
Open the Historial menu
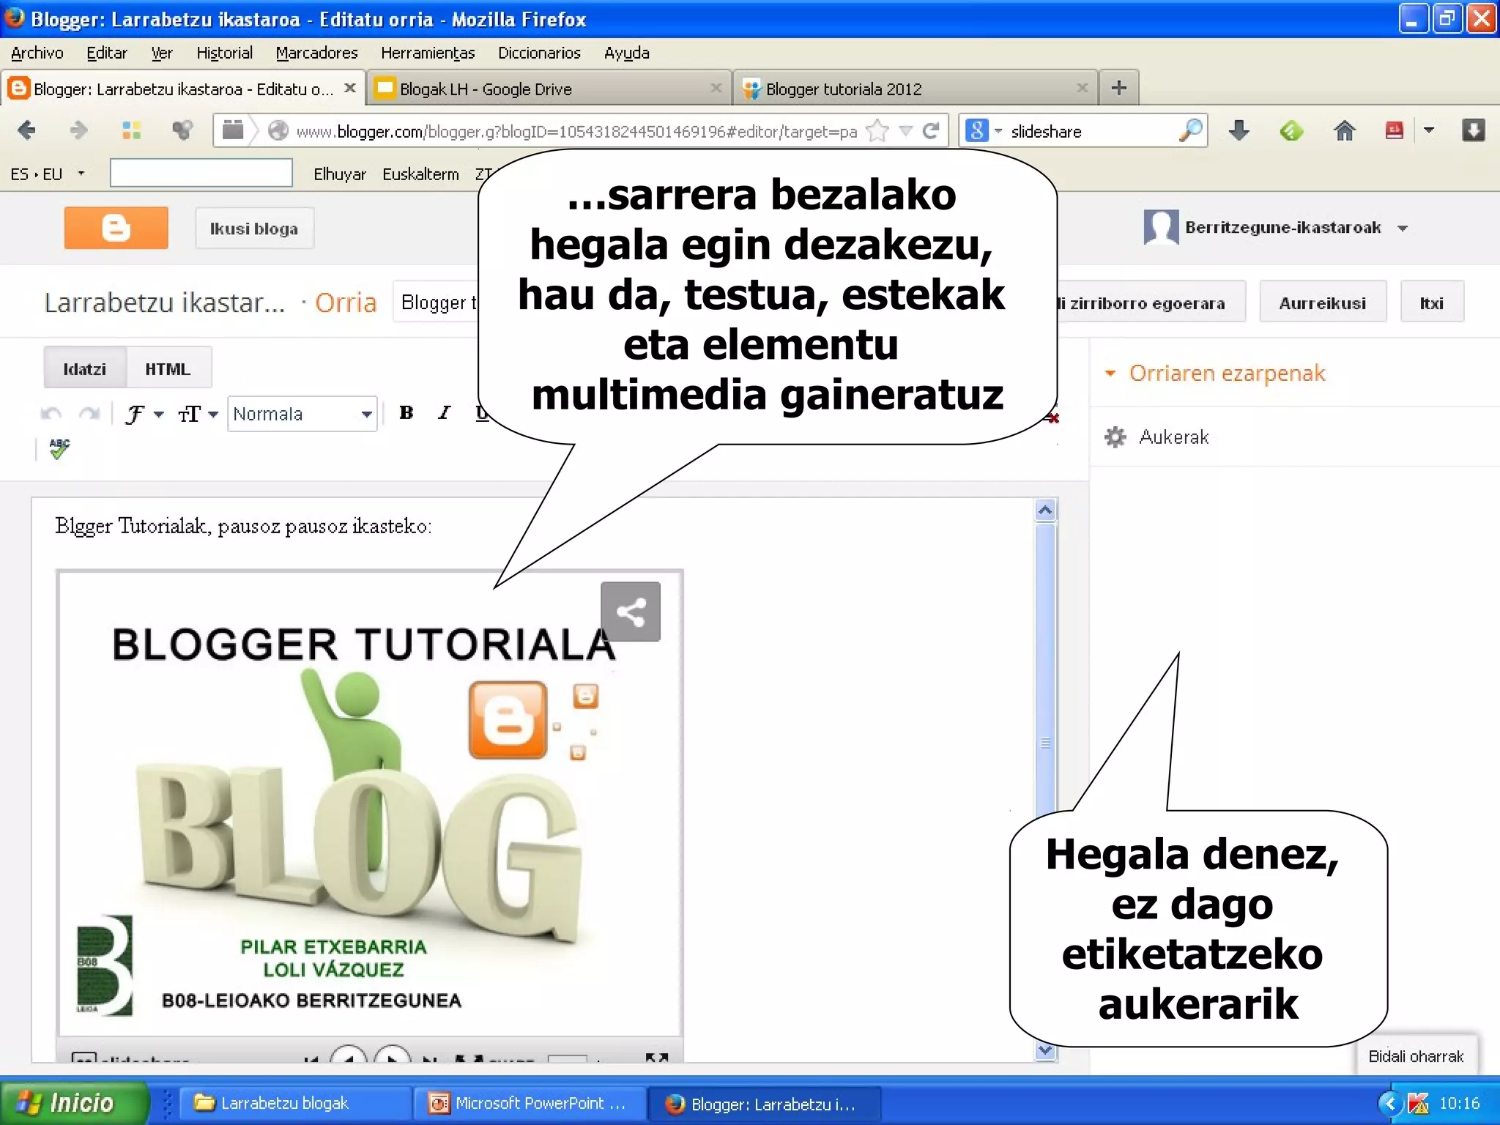coord(225,53)
